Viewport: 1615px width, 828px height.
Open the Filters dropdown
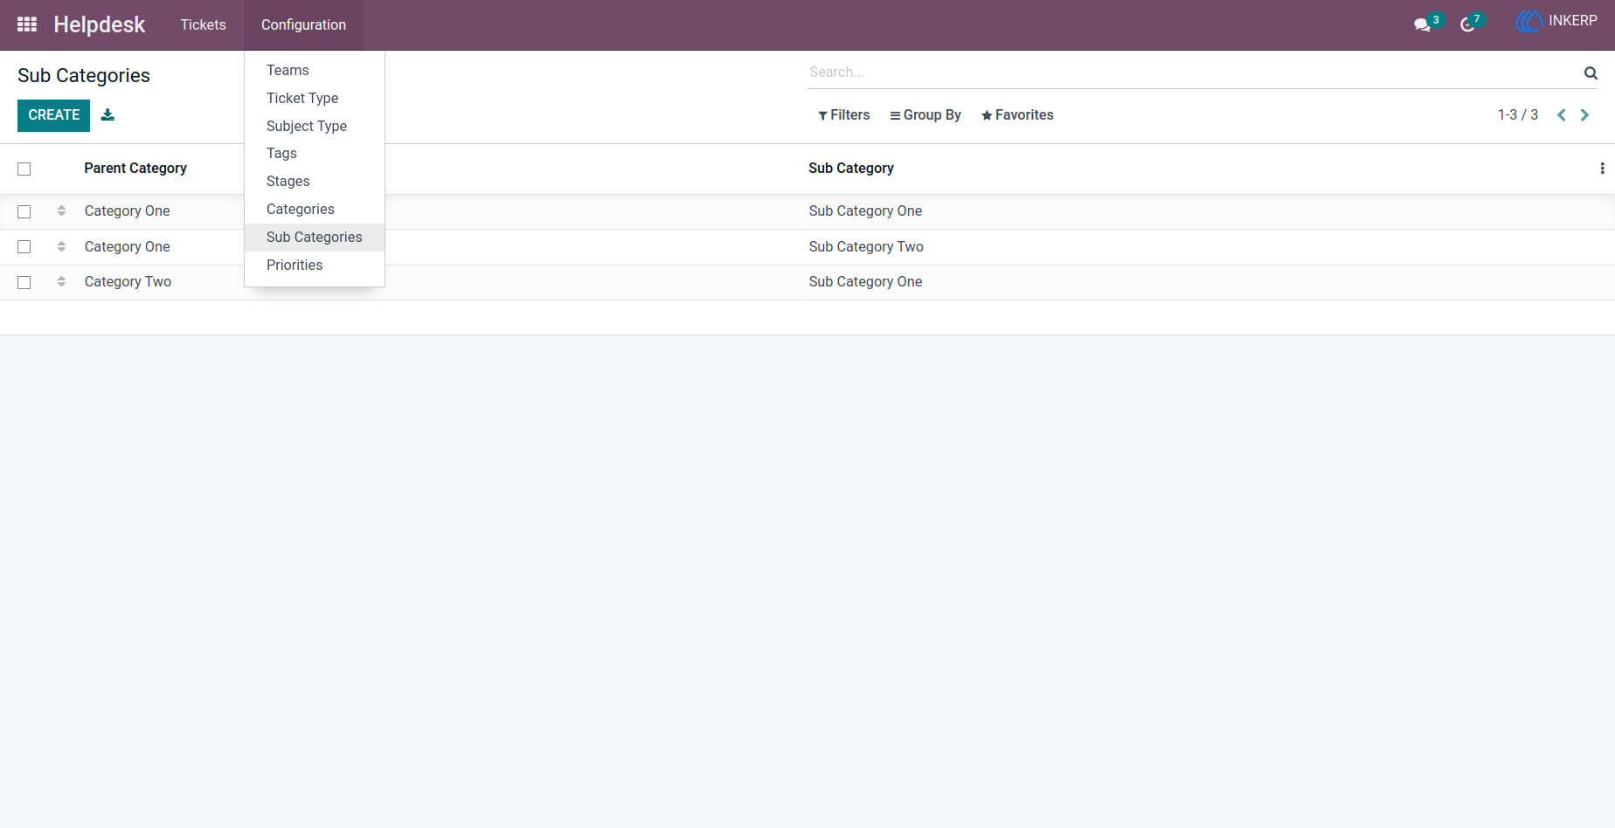click(843, 115)
